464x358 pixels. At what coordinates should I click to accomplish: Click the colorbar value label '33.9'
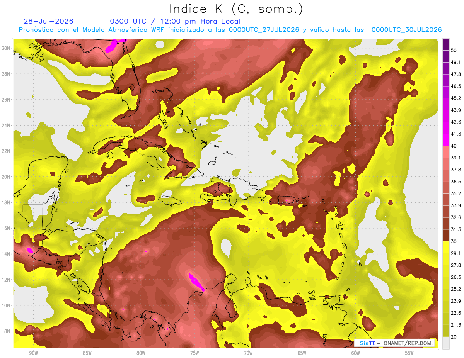click(456, 205)
